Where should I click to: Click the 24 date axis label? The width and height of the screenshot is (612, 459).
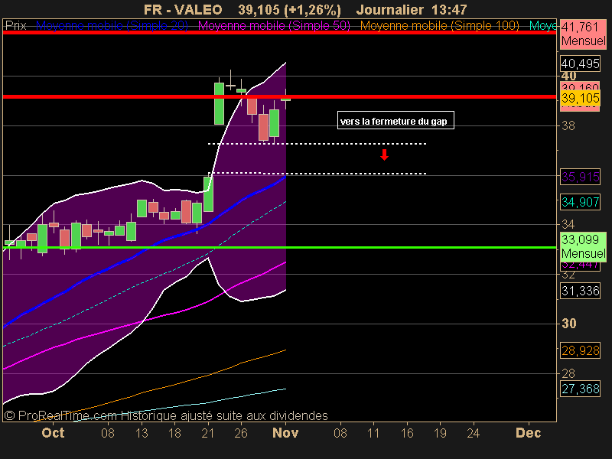(474, 433)
